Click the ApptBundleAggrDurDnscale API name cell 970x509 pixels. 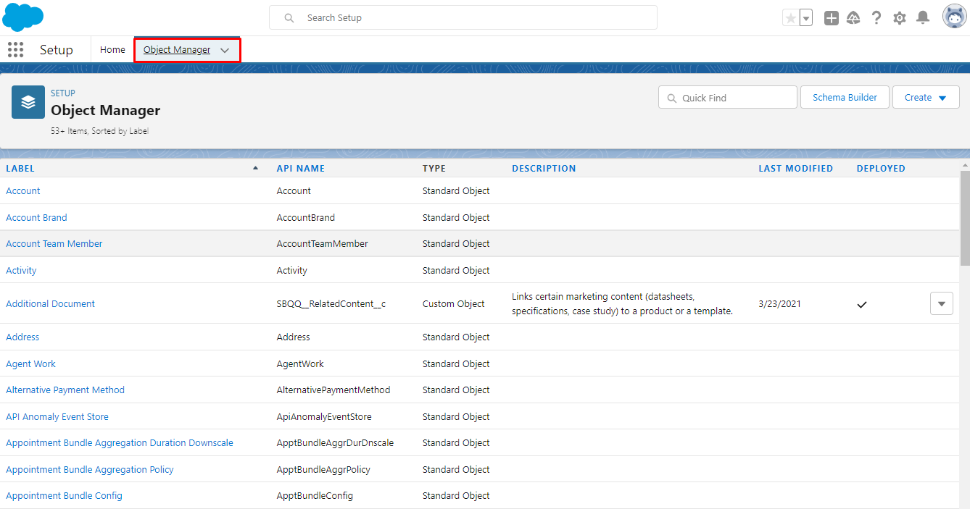[336, 443]
